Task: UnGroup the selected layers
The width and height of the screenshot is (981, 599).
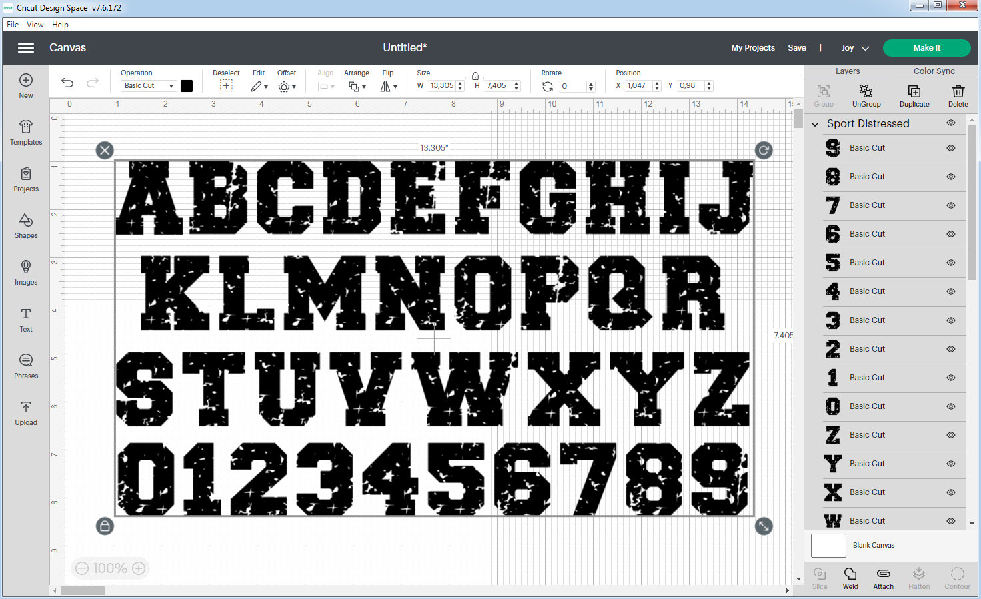Action: point(866,96)
